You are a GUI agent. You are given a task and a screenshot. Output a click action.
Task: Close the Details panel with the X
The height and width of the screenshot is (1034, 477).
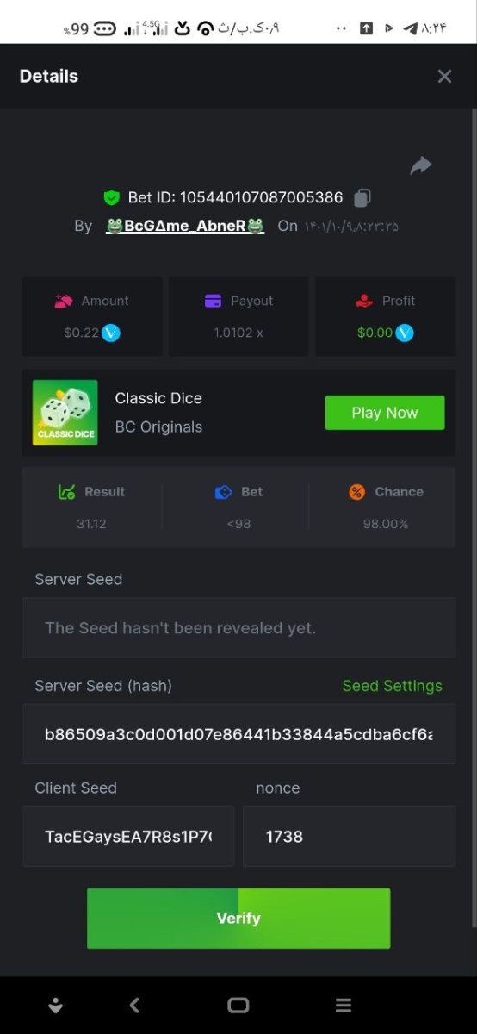pyautogui.click(x=444, y=77)
